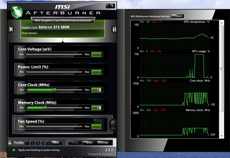Click the GPU usage graph

tap(175, 66)
